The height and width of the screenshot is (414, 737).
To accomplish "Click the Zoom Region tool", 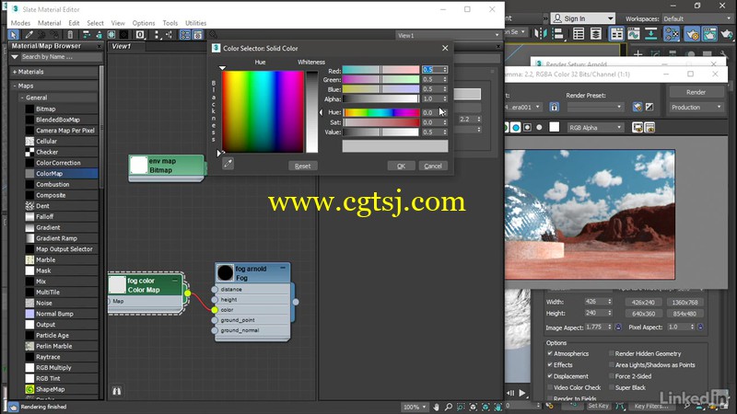I will [x=461, y=407].
